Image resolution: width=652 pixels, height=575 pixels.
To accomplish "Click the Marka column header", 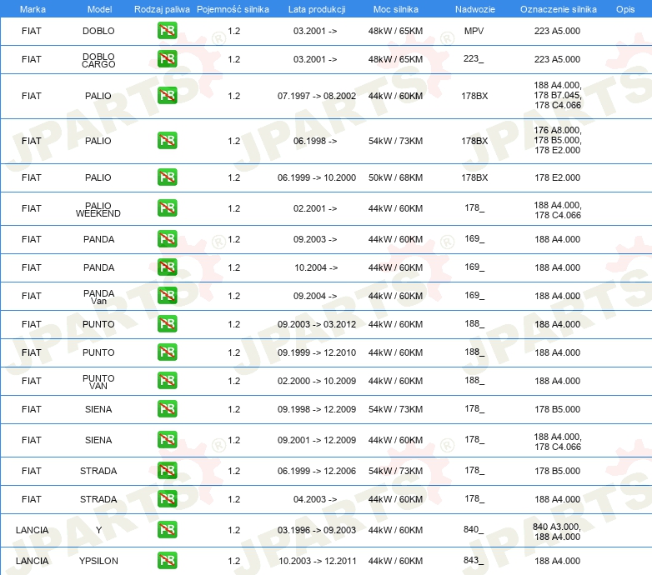I will (x=33, y=9).
